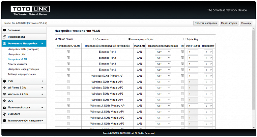This screenshot has height=137, width=257.
Task: Open Список клиентов menu item
Action: pos(17,64)
